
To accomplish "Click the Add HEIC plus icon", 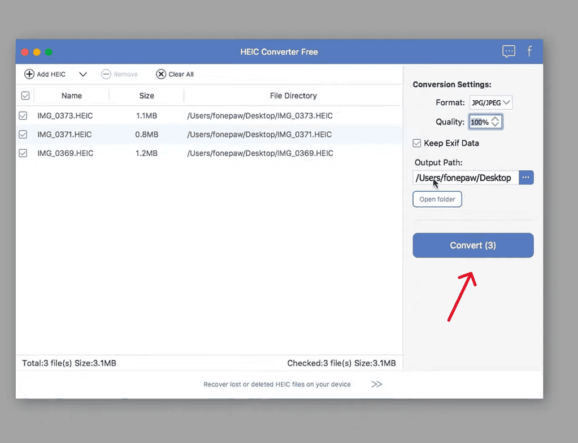I will click(29, 74).
